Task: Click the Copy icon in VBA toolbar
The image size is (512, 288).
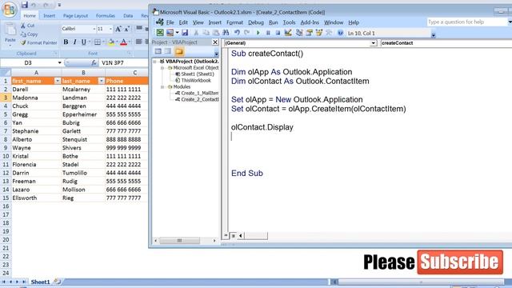Action: [206, 33]
